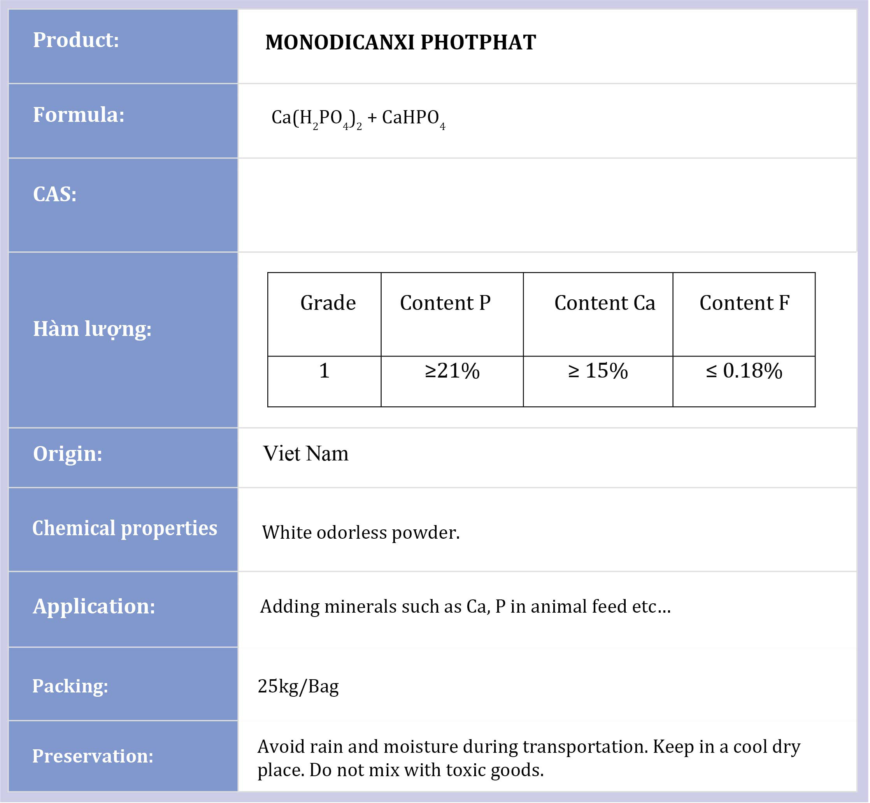Image resolution: width=870 pixels, height=803 pixels.
Task: Select the Viet Nam origin text
Action: coord(306,453)
